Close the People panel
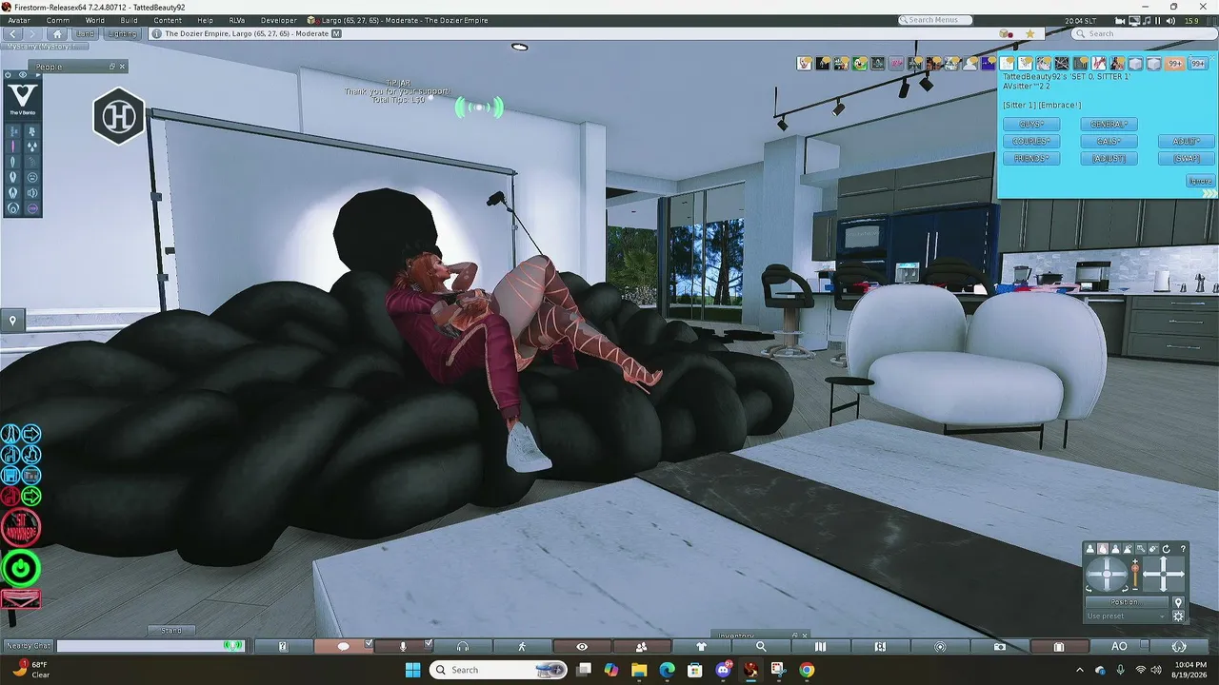The width and height of the screenshot is (1219, 685). coord(123,67)
